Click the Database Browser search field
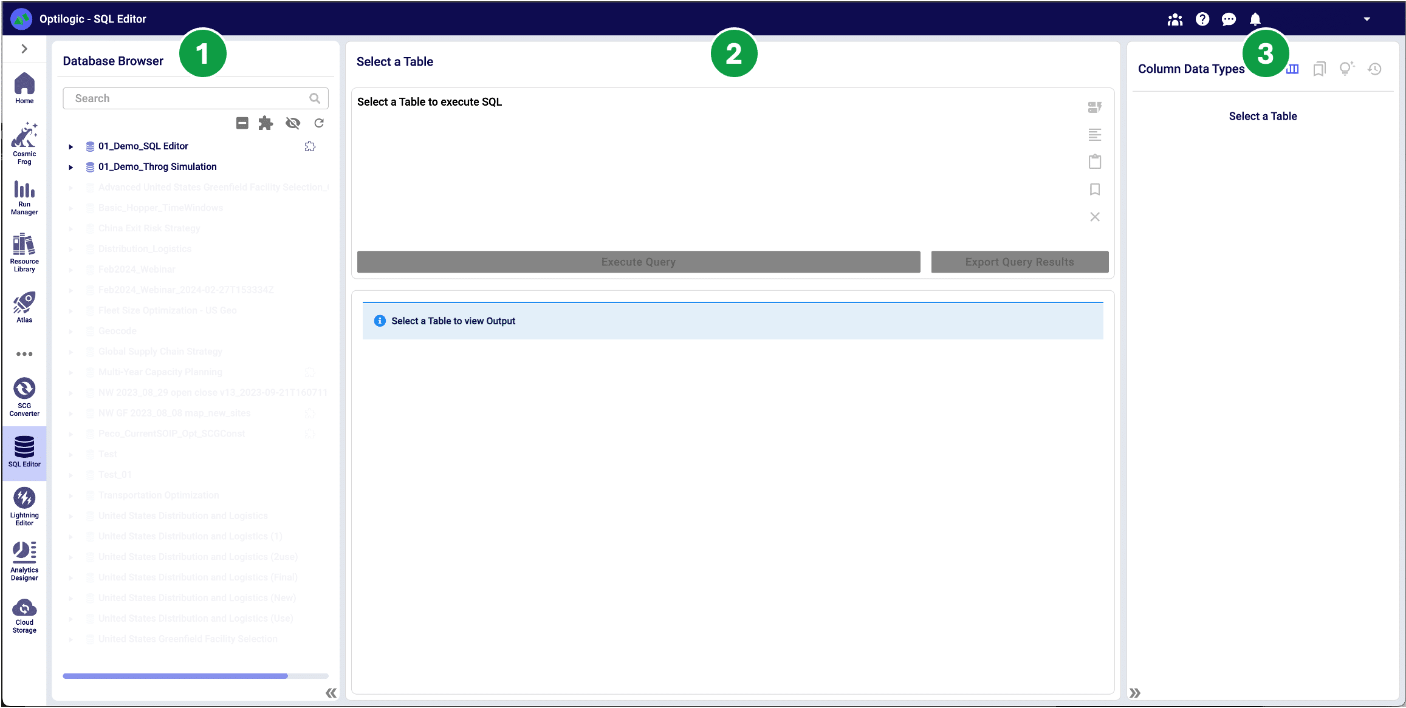 pos(188,98)
